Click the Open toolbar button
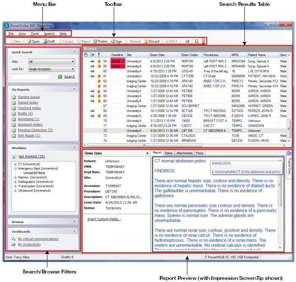Viewport: 296px width, 282px height. pyautogui.click(x=33, y=41)
